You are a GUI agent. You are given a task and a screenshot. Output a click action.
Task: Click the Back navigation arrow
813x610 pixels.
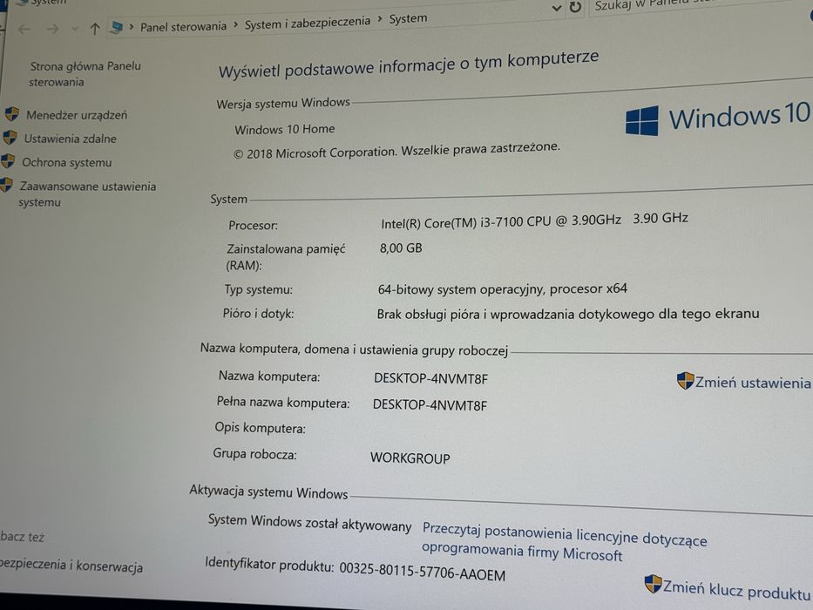pyautogui.click(x=24, y=30)
